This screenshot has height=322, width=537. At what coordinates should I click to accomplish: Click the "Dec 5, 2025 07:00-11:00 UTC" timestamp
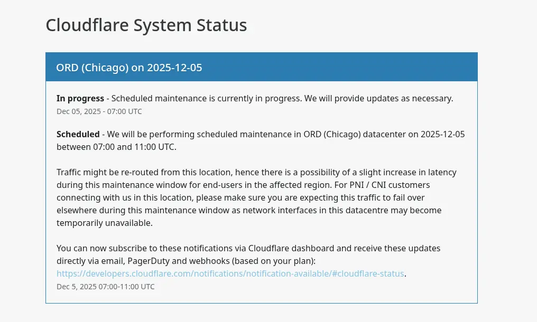click(x=106, y=287)
